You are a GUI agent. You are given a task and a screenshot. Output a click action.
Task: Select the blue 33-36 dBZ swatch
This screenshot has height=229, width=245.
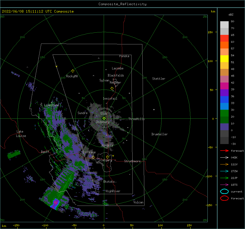pos(224,100)
